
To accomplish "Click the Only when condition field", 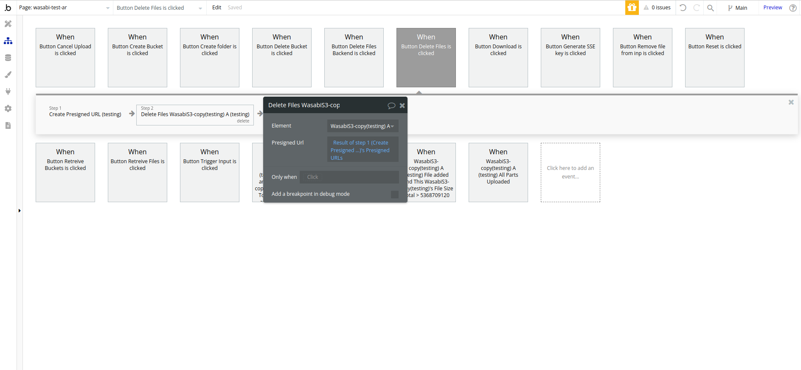I will click(x=349, y=177).
